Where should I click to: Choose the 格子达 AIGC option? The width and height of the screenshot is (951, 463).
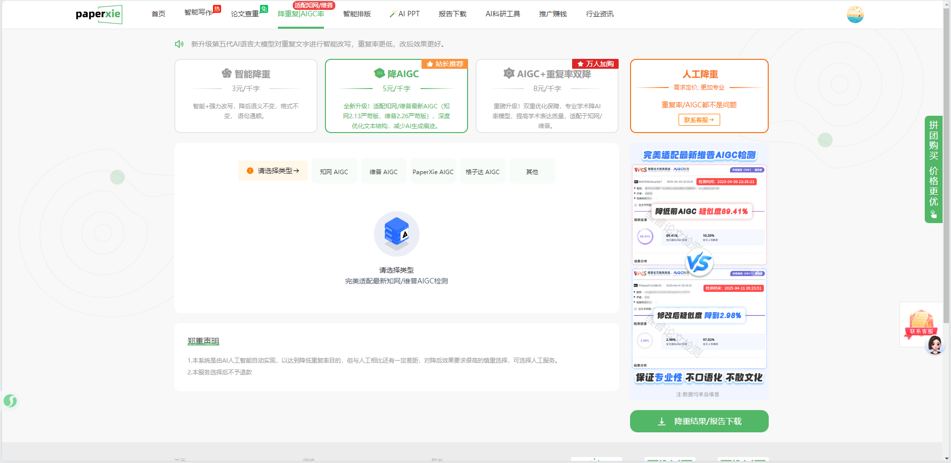[482, 172]
